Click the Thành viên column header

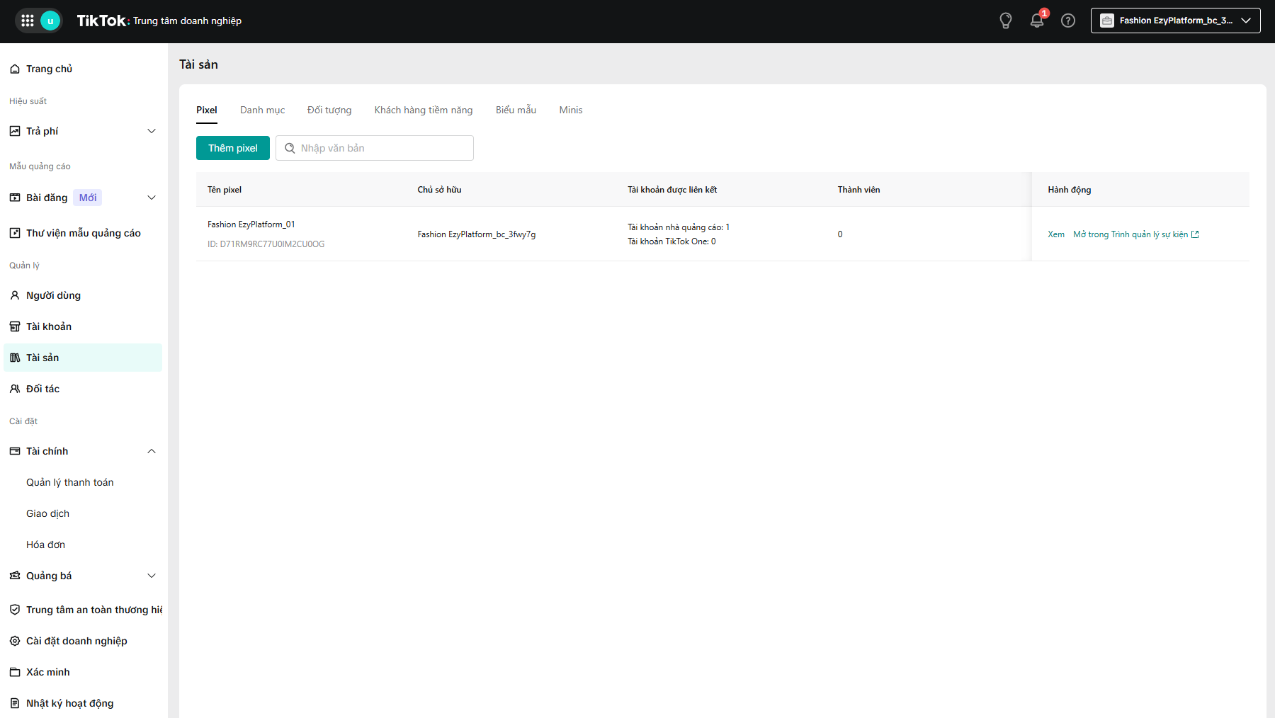pos(858,190)
